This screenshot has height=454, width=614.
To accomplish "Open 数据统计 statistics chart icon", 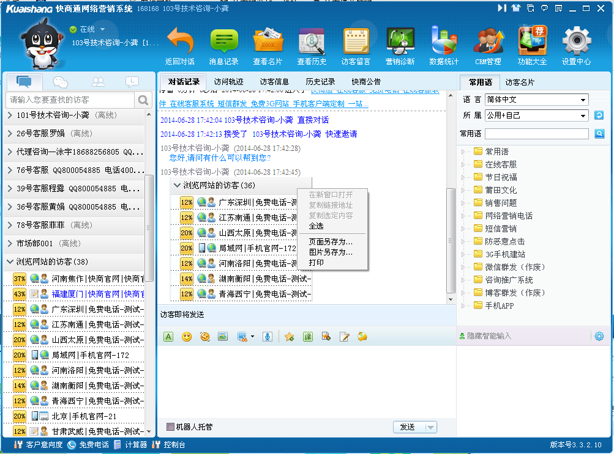I will [x=444, y=46].
